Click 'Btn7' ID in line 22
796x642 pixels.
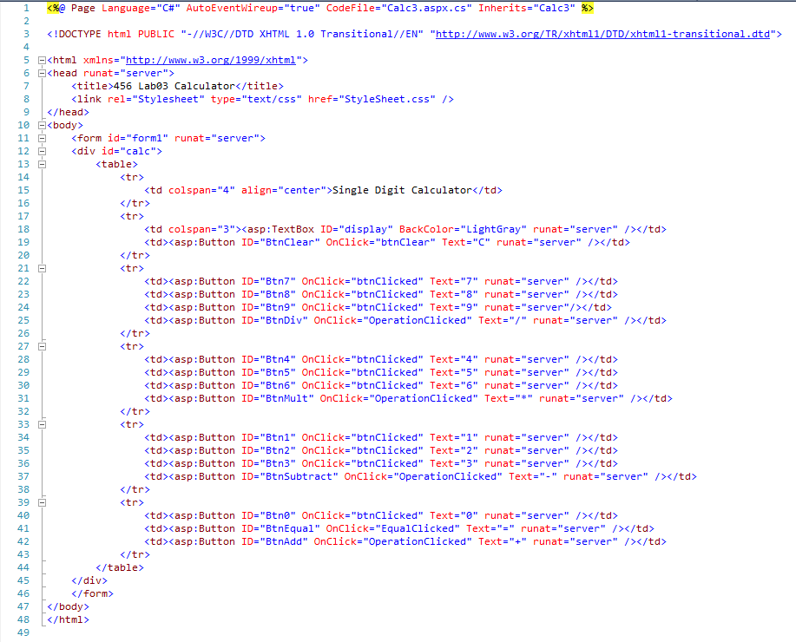coord(278,281)
